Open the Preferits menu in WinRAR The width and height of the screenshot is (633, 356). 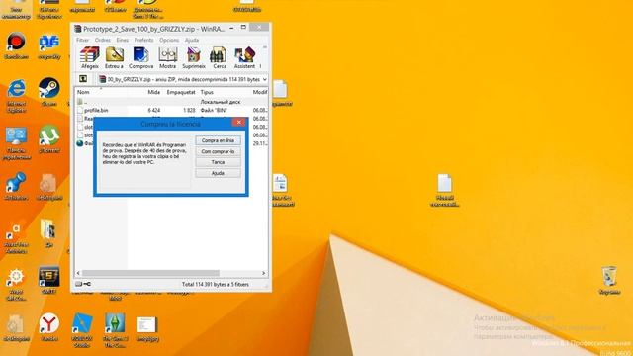(144, 40)
